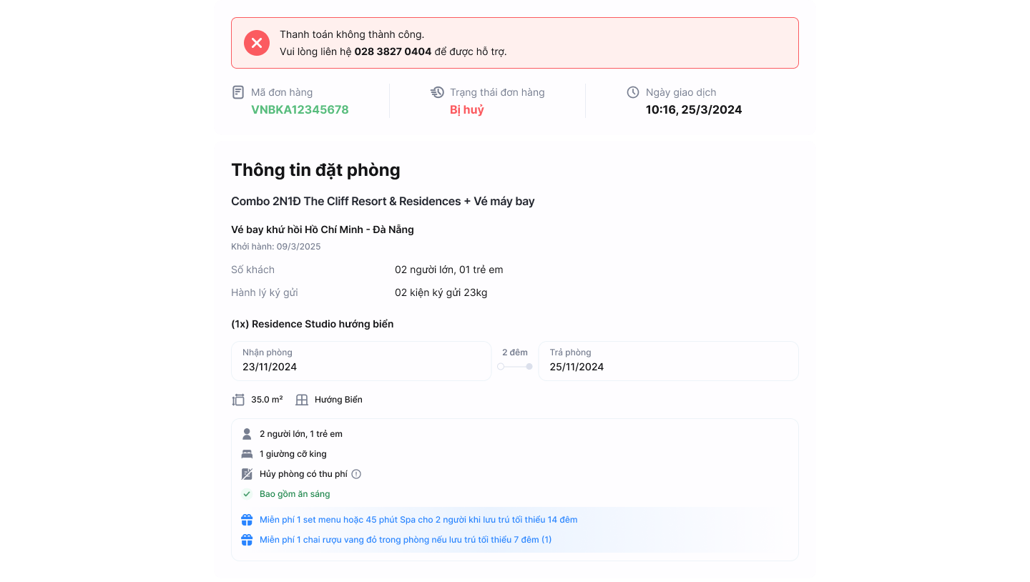Click the guest person icon
Image resolution: width=1030 pixels, height=582 pixels.
(x=246, y=433)
